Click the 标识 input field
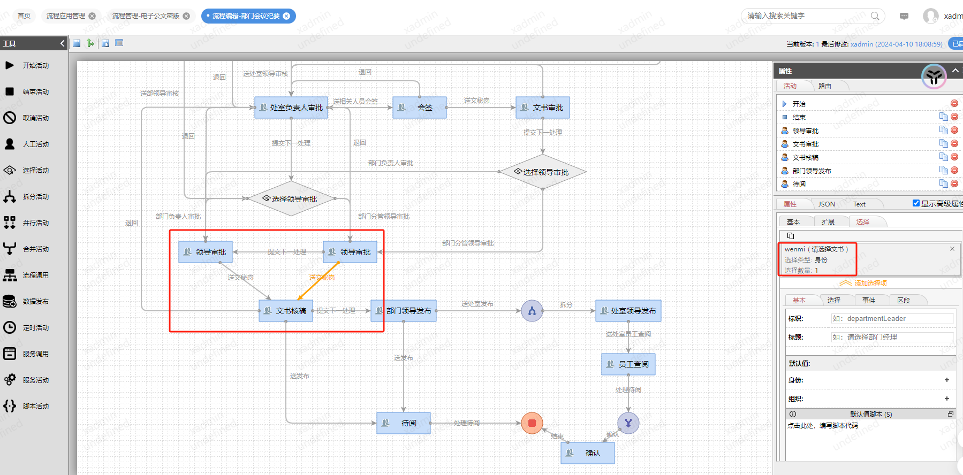 coord(892,319)
